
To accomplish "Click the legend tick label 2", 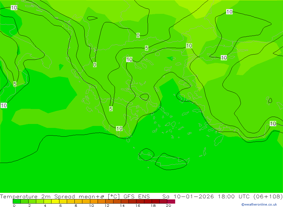I will coord(30,206).
